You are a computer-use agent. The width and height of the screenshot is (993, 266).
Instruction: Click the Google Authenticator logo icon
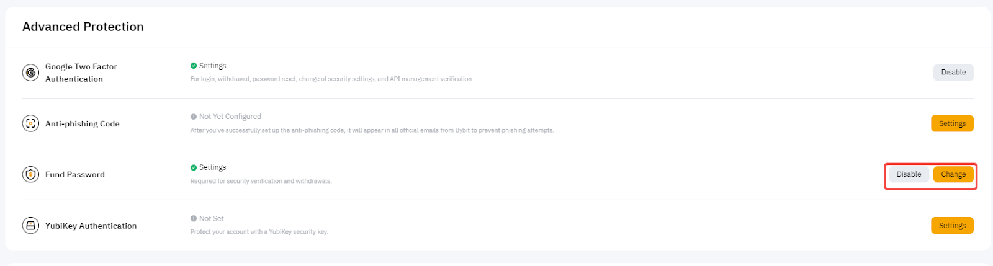30,73
